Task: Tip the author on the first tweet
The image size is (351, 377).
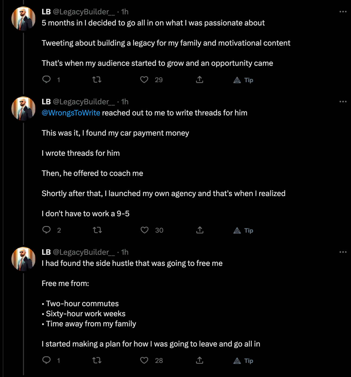Action: click(x=243, y=80)
